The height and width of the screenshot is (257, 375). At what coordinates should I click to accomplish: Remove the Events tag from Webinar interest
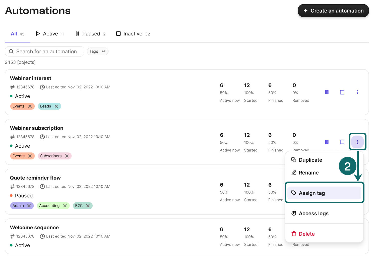click(x=30, y=106)
